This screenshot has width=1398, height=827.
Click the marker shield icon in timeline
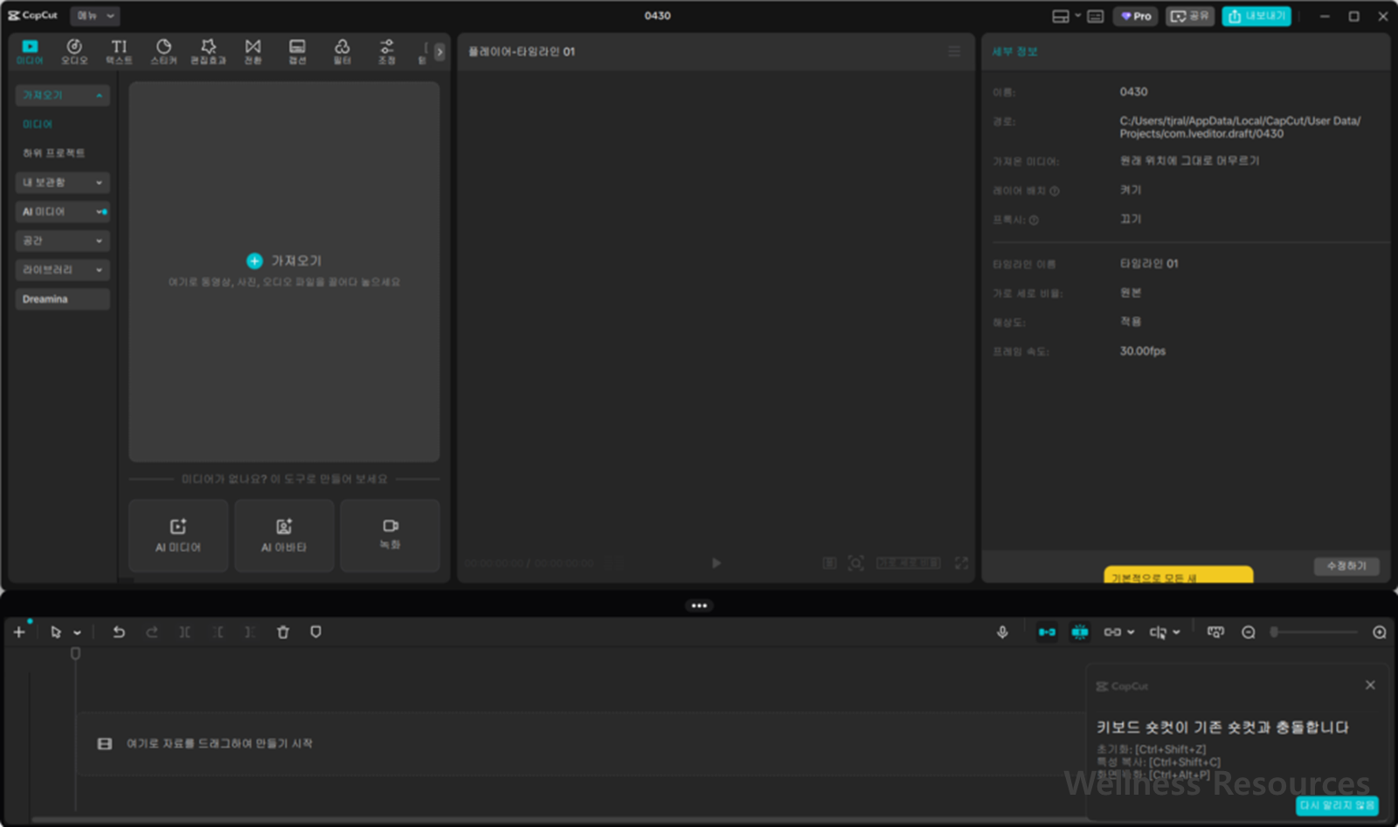coord(316,632)
